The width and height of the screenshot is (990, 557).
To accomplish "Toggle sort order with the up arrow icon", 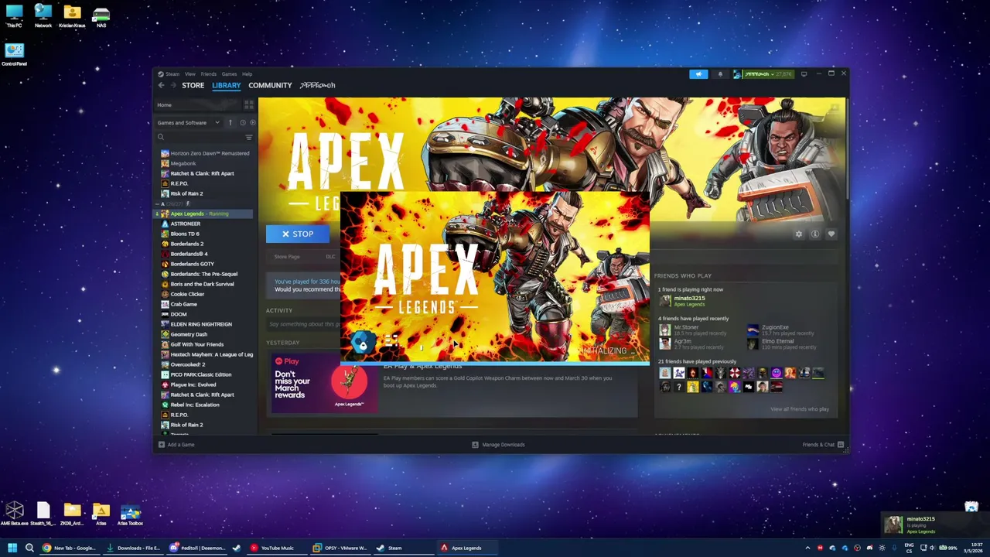I will click(230, 122).
